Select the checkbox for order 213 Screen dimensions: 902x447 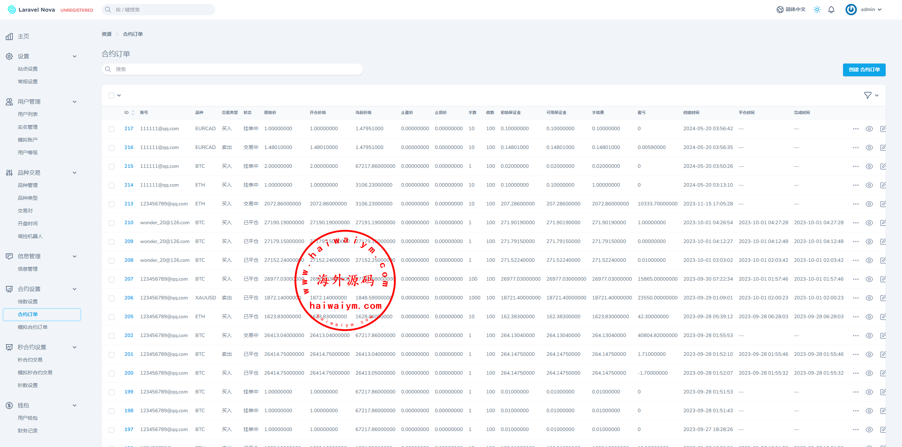click(112, 204)
